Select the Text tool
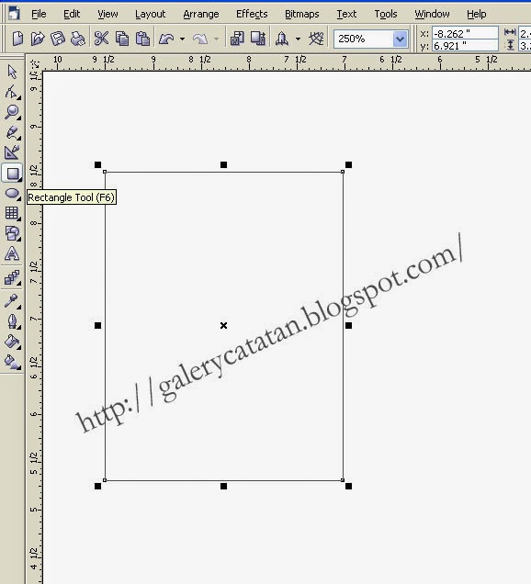 (12, 253)
